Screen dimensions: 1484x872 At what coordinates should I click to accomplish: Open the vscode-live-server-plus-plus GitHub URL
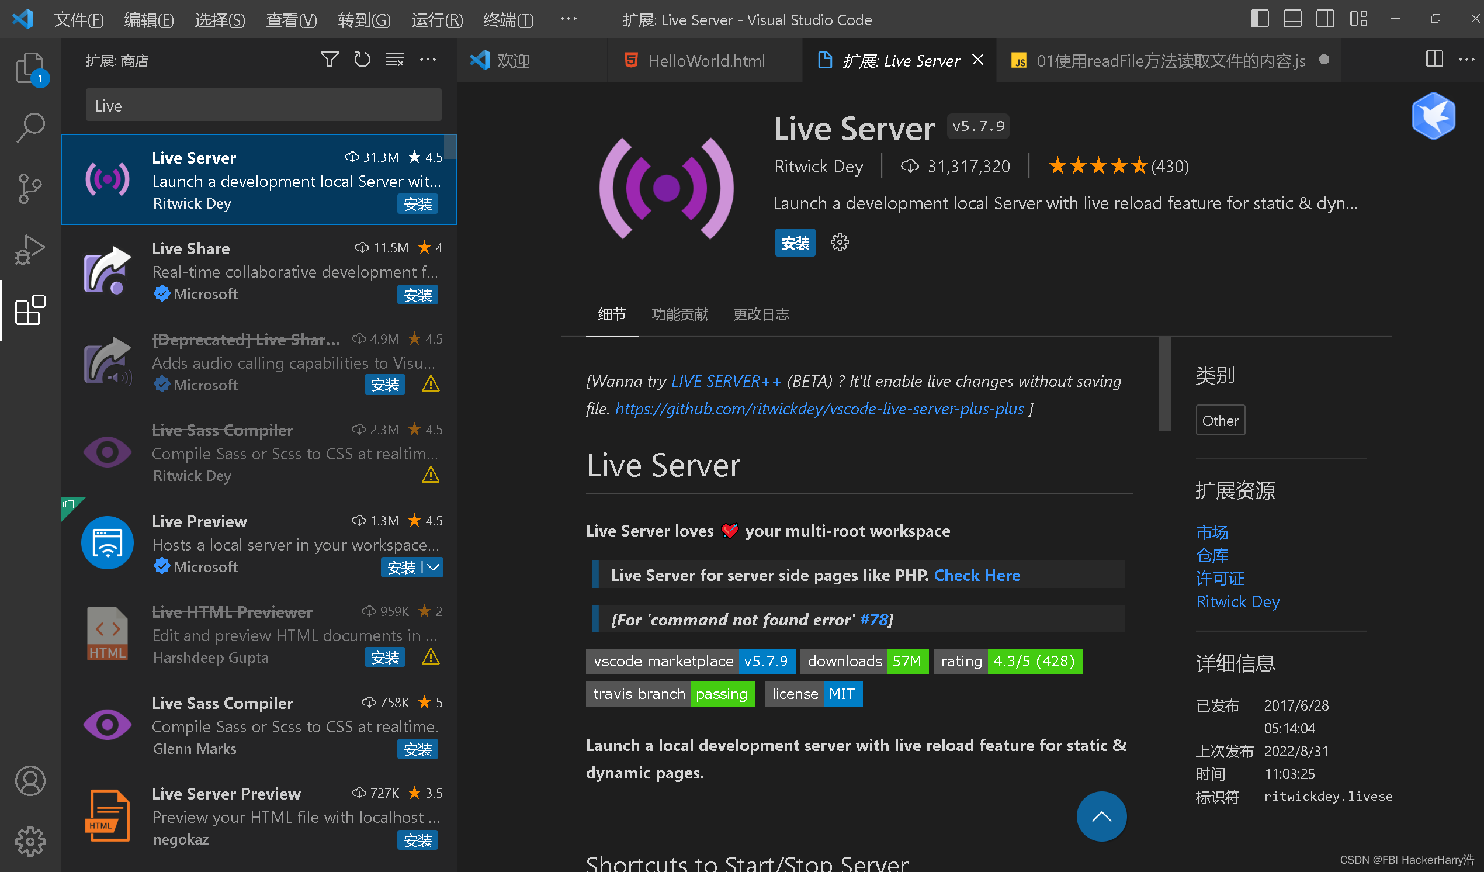pyautogui.click(x=819, y=409)
